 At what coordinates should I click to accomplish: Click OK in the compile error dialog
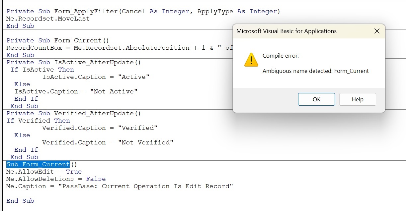pos(316,99)
